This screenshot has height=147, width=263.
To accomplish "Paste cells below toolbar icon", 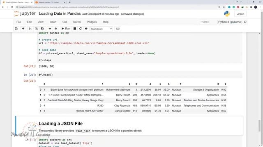I will [x=43, y=29].
